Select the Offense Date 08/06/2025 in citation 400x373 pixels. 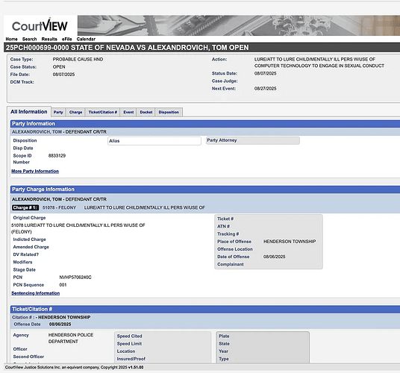click(x=60, y=325)
